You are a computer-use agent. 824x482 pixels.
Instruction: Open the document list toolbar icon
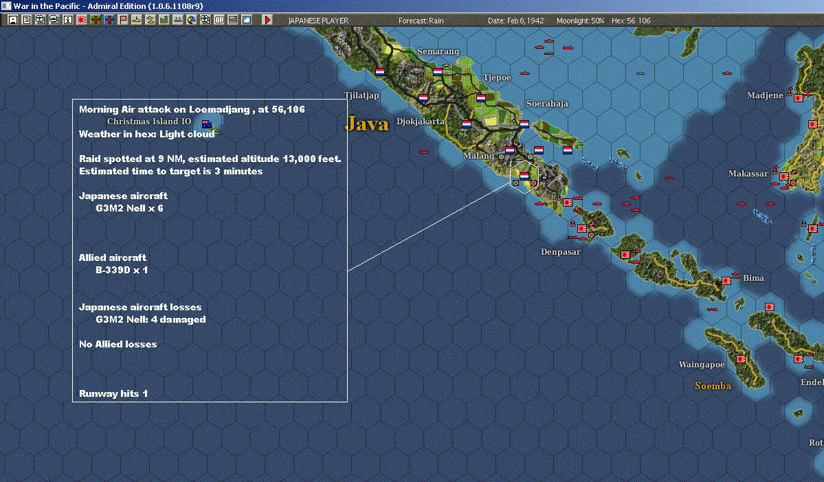pyautogui.click(x=27, y=20)
